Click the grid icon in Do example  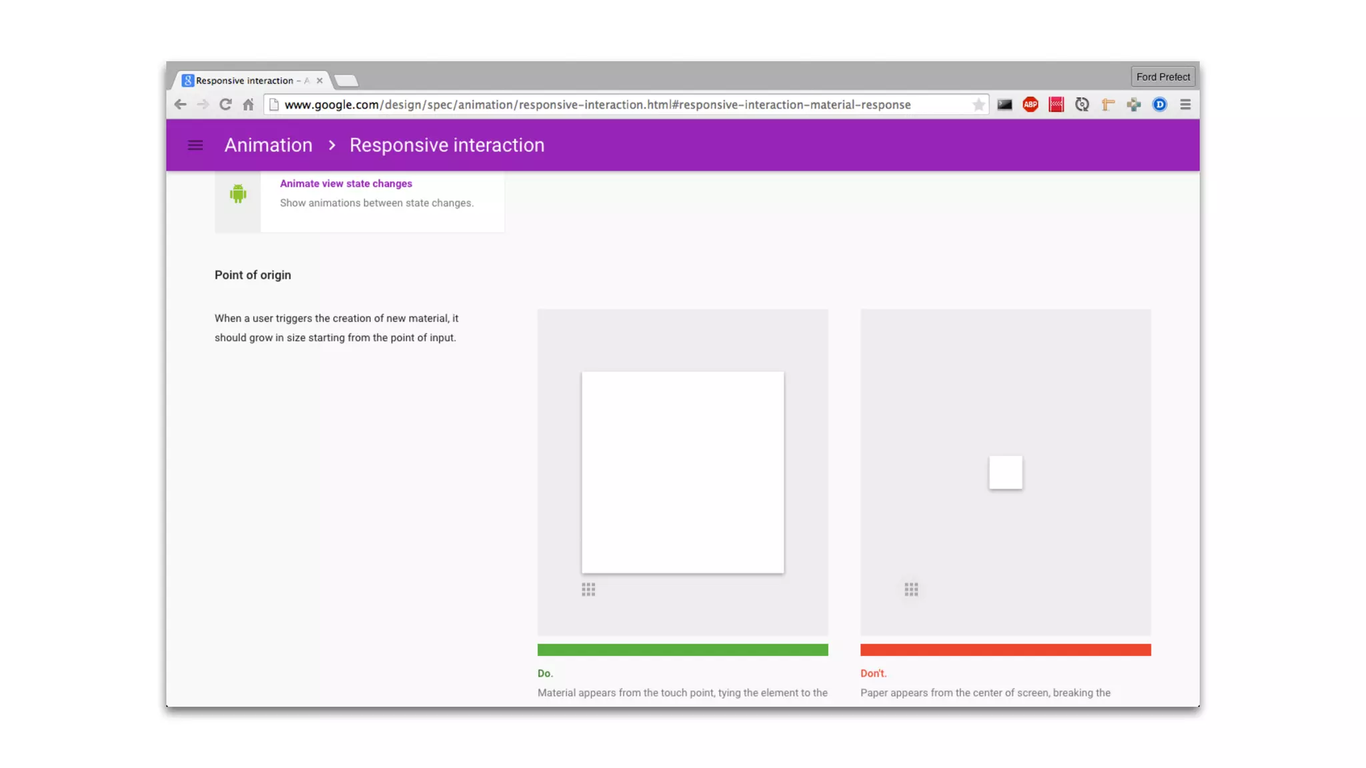(588, 589)
